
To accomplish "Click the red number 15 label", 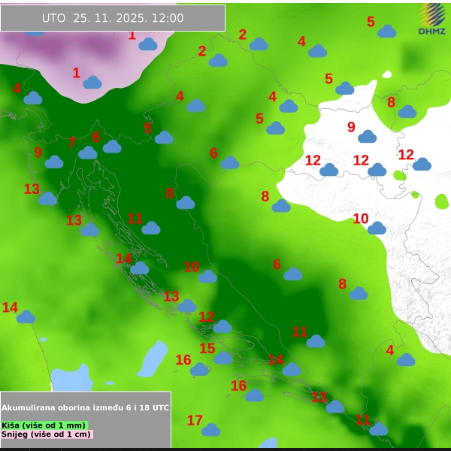I will 207,349.
